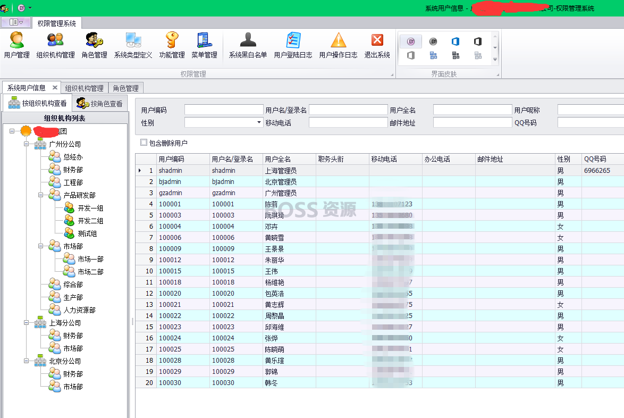Select the first purple skin in 界面皮肤 gallery
Image resolution: width=624 pixels, height=418 pixels.
coord(411,41)
